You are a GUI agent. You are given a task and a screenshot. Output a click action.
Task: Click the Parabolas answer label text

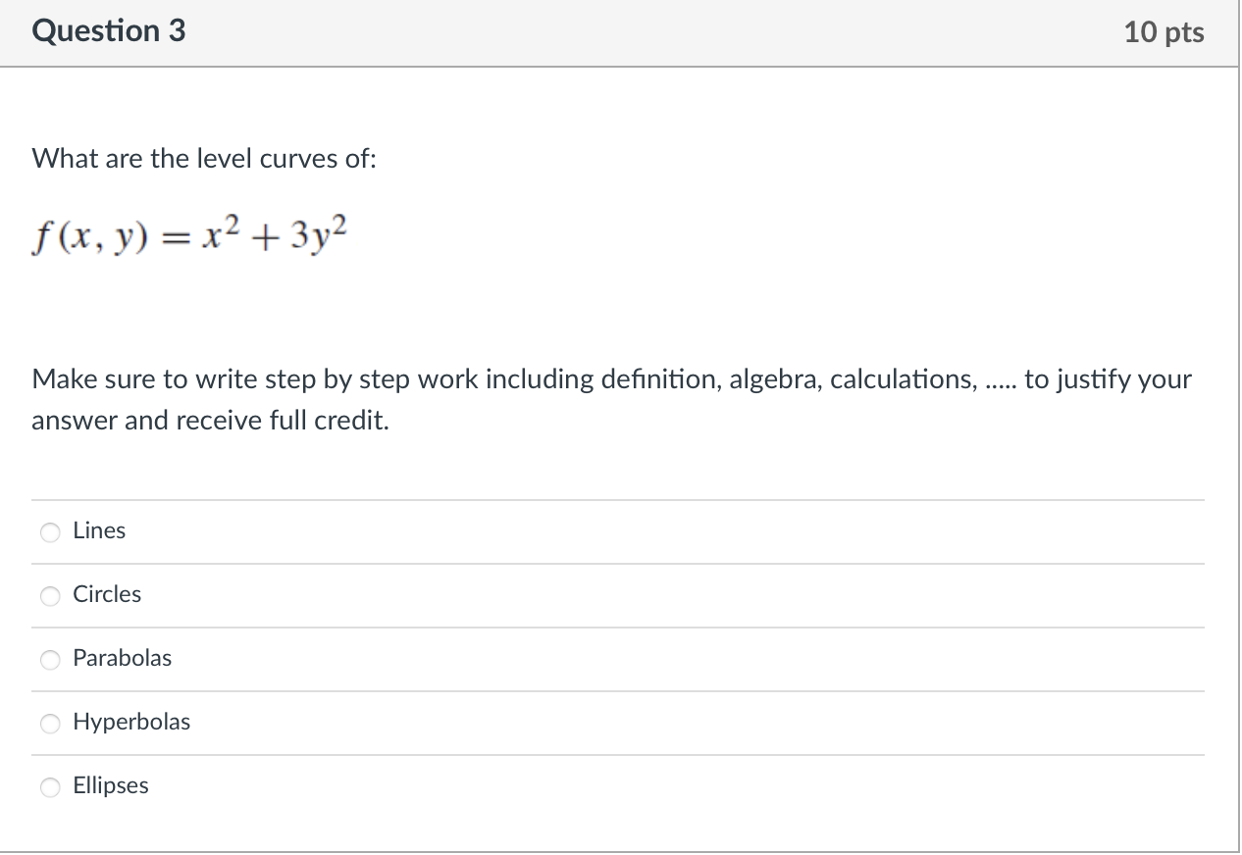pyautogui.click(x=122, y=658)
